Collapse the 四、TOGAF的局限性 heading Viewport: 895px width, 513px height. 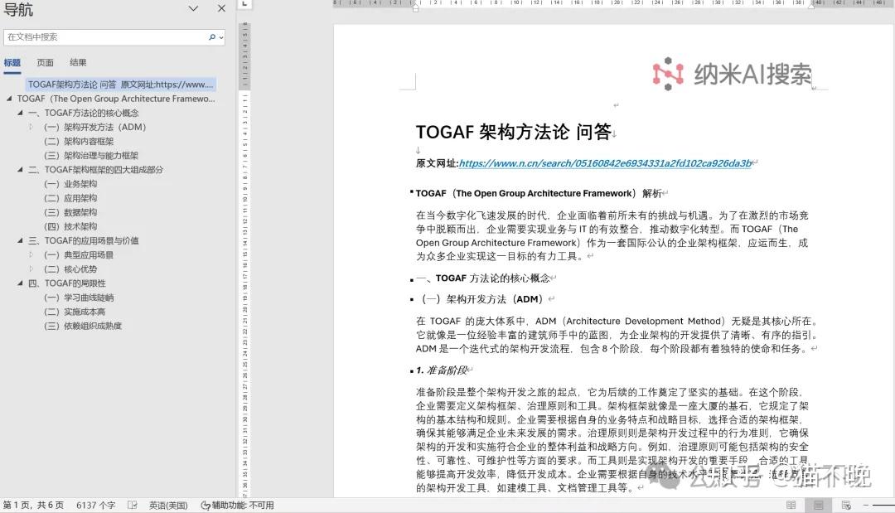click(21, 283)
